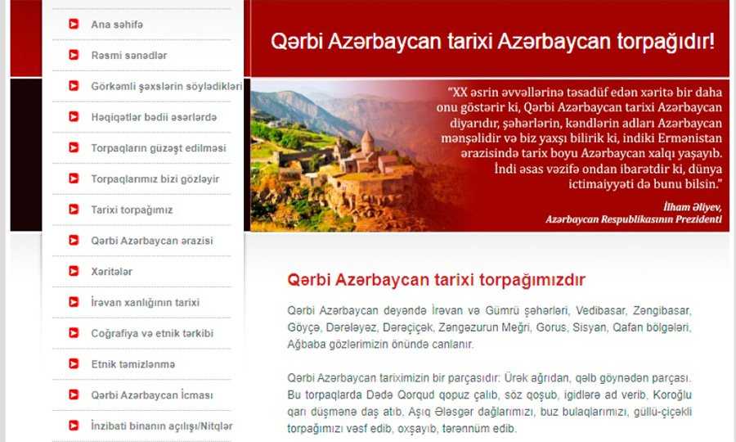Click the İlham Əliyev signature text
This screenshot has width=736, height=442.
(x=693, y=207)
